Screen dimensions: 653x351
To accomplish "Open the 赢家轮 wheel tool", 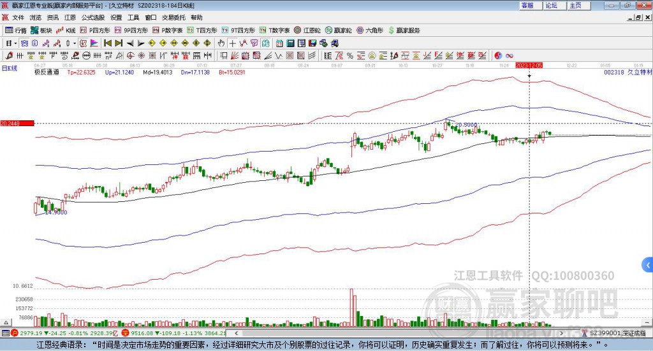I will (x=339, y=31).
